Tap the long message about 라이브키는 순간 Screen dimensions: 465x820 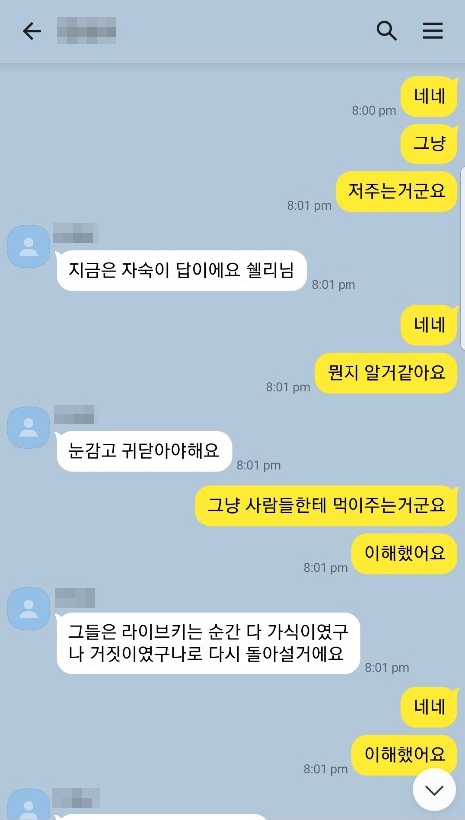point(208,643)
